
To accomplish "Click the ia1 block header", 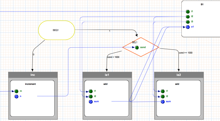I will click(107, 75).
